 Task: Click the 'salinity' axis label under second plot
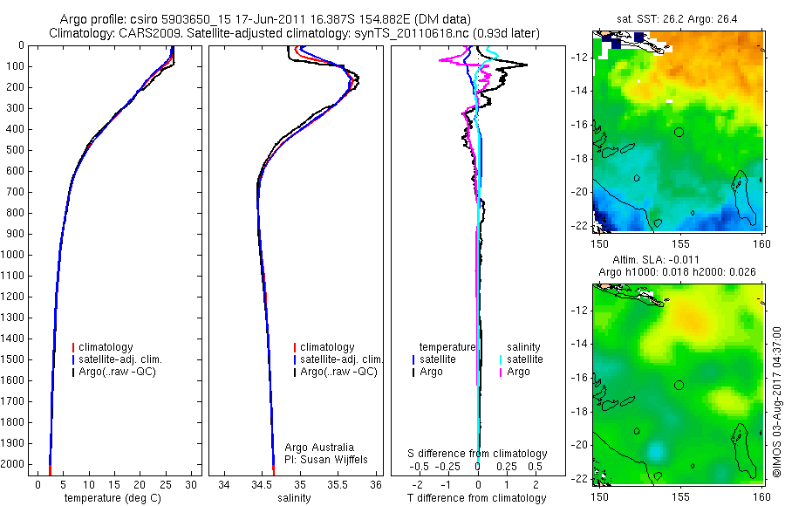coord(294,498)
